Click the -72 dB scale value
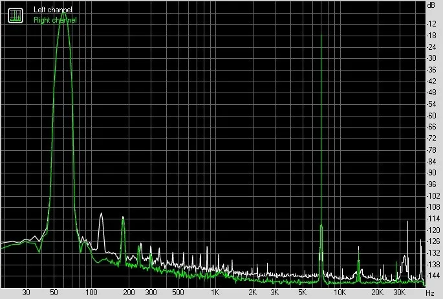Viewport: 443px width, 299px height. [x=431, y=138]
